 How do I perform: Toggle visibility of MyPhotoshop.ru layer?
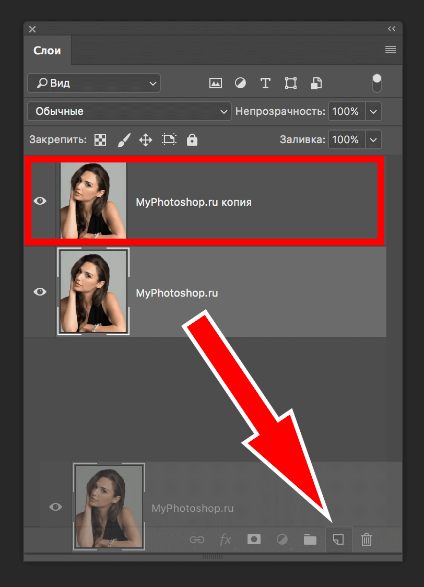click(x=40, y=292)
